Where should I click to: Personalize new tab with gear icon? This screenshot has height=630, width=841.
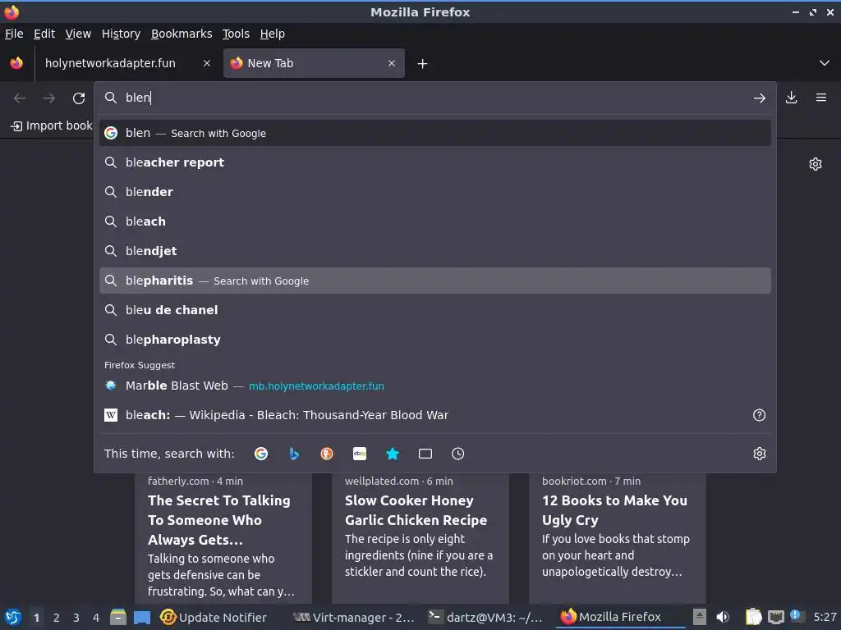816,164
